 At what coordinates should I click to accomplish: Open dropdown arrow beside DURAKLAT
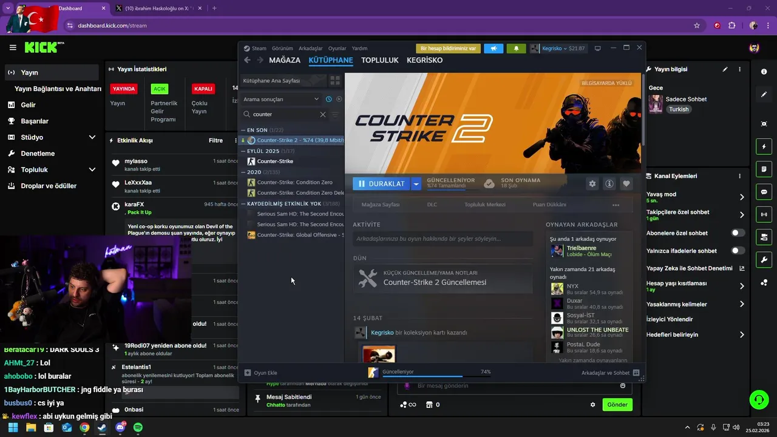click(x=416, y=183)
